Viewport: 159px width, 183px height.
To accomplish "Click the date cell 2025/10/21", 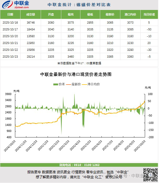I will click(10, 43).
